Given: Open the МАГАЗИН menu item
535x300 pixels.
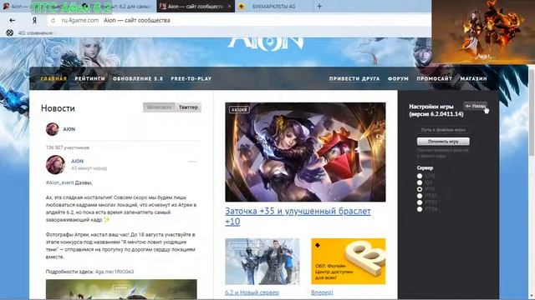Looking at the screenshot, I should click(474, 78).
